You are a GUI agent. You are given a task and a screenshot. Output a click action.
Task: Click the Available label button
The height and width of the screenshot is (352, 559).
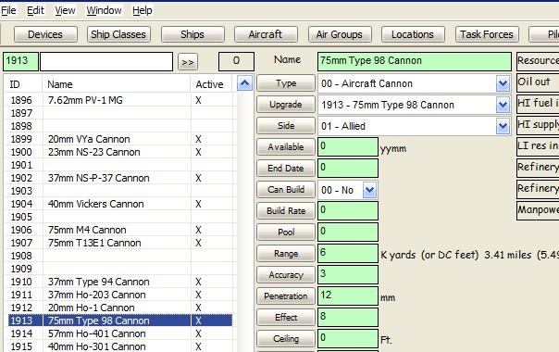pos(286,147)
